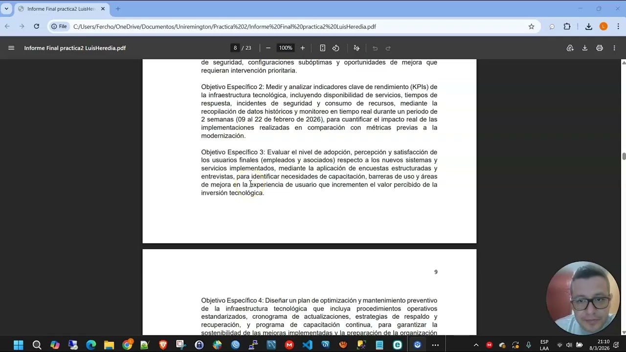Image resolution: width=626 pixels, height=352 pixels.
Task: Click the File site info chip
Action: (x=60, y=26)
